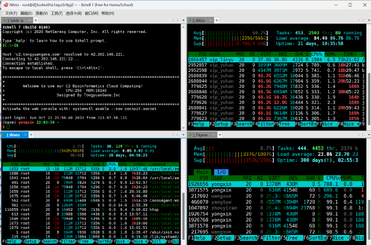Add a new tab beside ehbio
The image size is (371, 245).
pos(217,20)
